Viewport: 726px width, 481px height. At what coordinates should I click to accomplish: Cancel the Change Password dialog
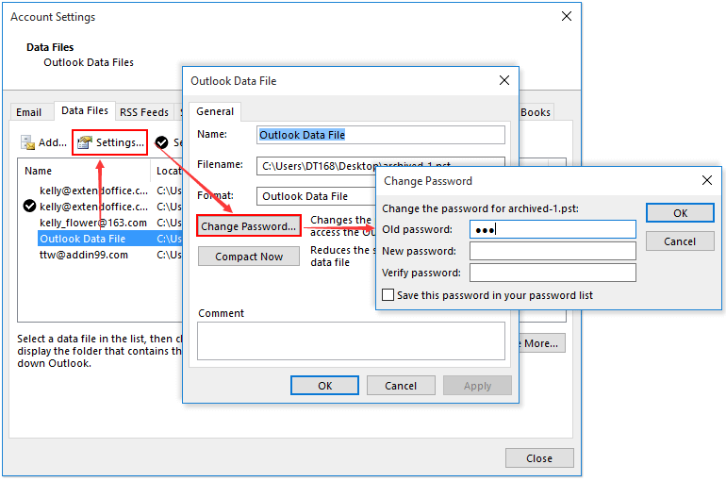click(680, 241)
